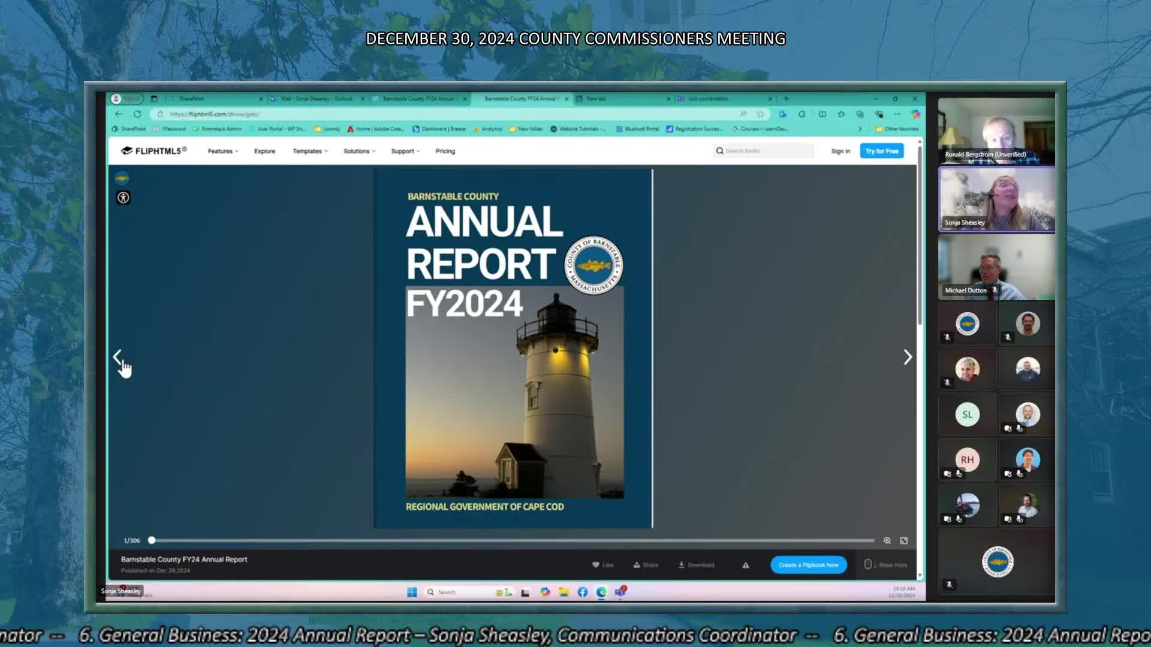This screenshot has width=1151, height=647.
Task: Click the Share button
Action: (646, 565)
